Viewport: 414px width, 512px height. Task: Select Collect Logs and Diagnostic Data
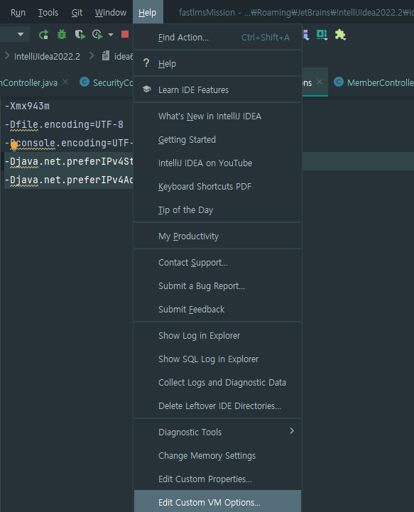217,382
